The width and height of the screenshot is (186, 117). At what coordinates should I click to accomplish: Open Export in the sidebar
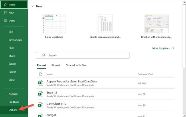point(12,64)
